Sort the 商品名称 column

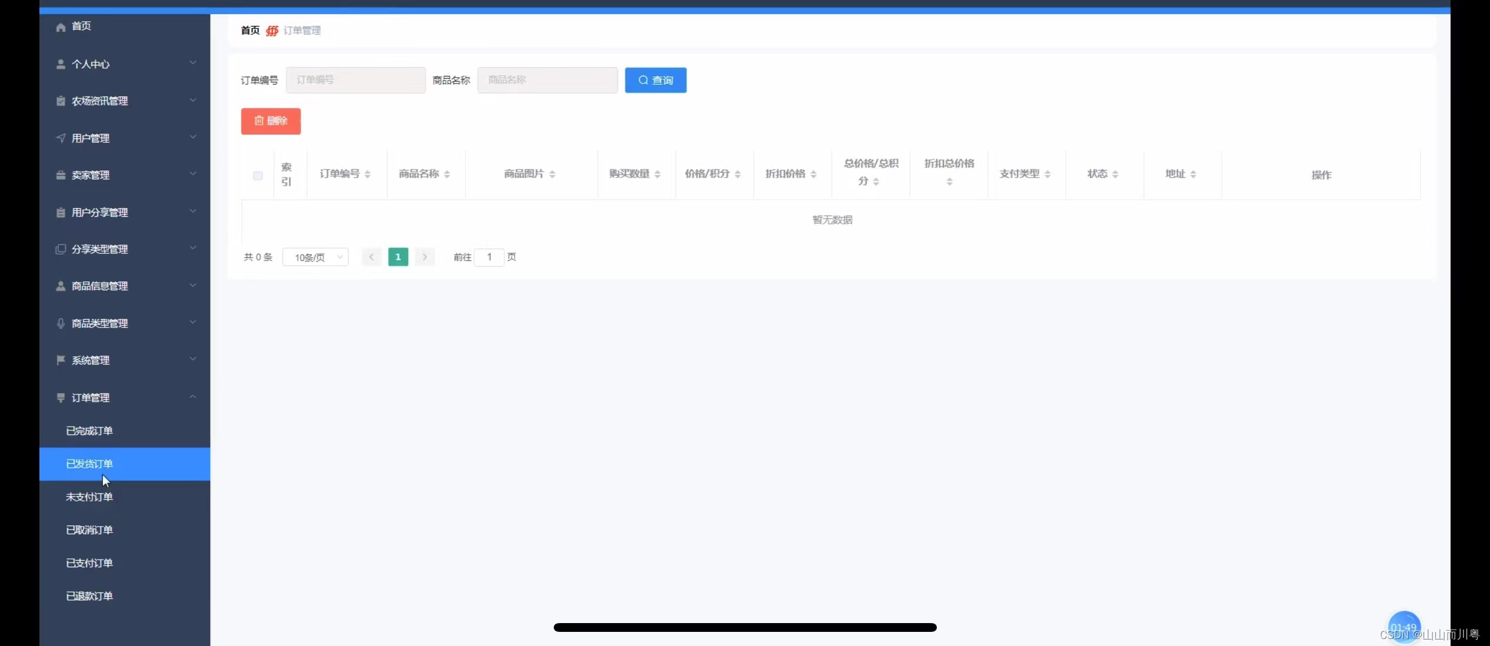pos(447,175)
